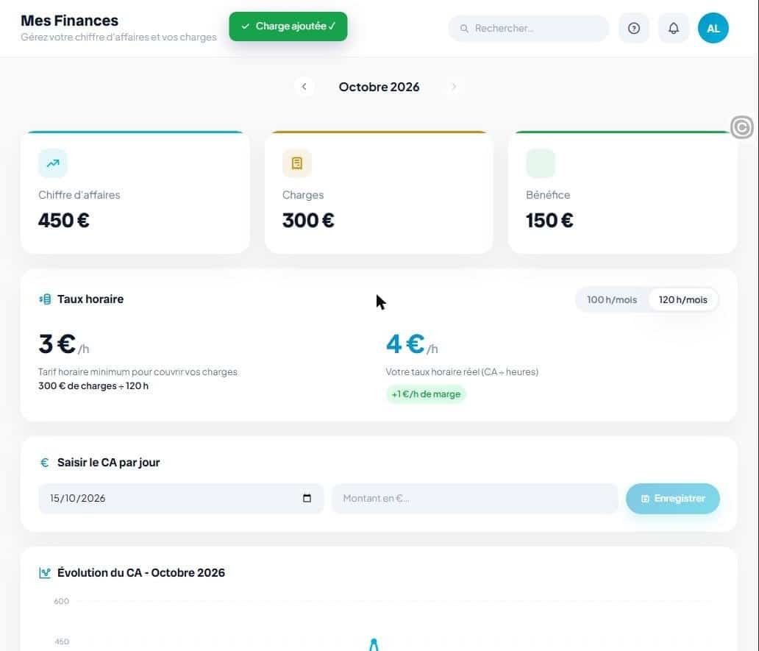Viewport: 759px width, 651px height.
Task: Click the 4 €/h real rate value
Action: pos(412,344)
